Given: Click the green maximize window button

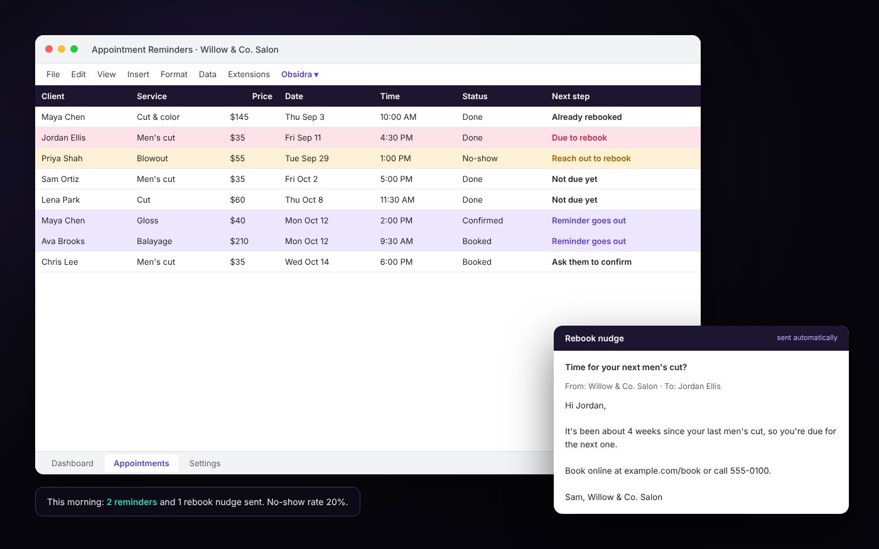Looking at the screenshot, I should tap(74, 49).
